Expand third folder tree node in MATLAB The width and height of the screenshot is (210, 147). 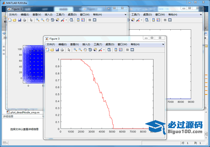click(x=4, y=54)
